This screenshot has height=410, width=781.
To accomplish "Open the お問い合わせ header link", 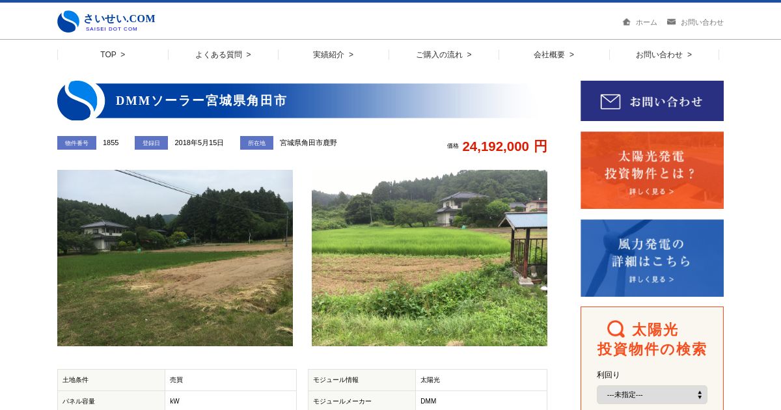I will coord(702,22).
